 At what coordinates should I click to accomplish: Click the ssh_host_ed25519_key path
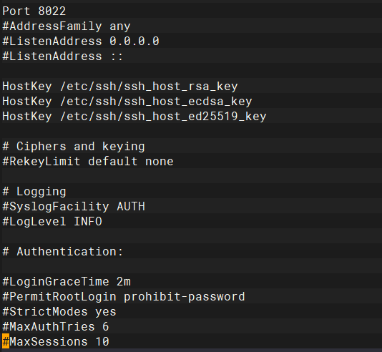163,116
